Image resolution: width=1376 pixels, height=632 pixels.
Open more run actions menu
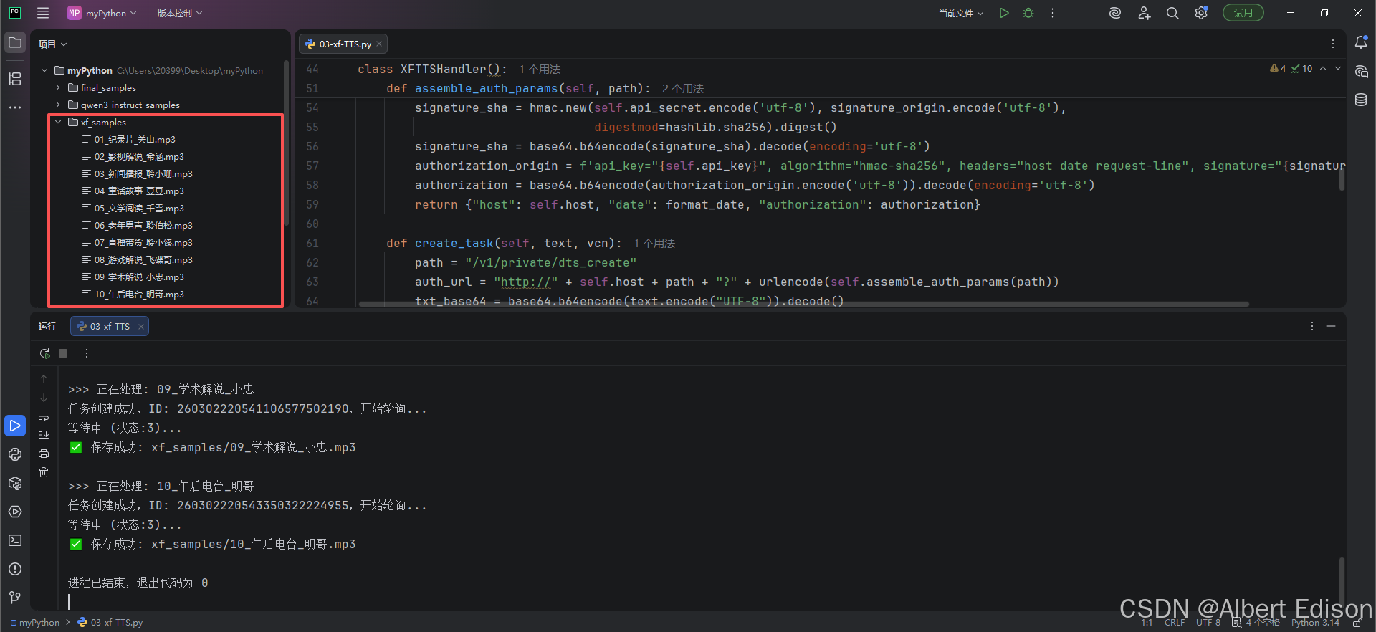[x=1053, y=13]
